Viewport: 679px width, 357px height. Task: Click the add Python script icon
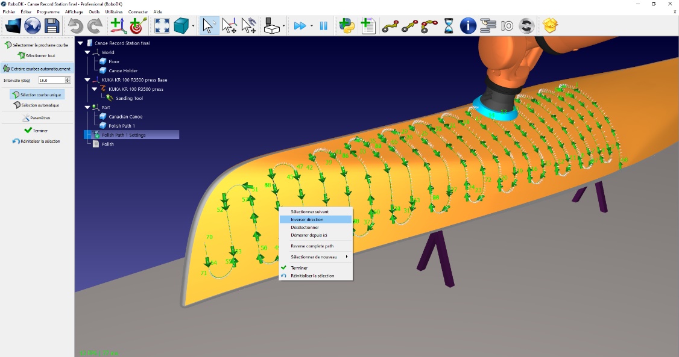pyautogui.click(x=346, y=26)
